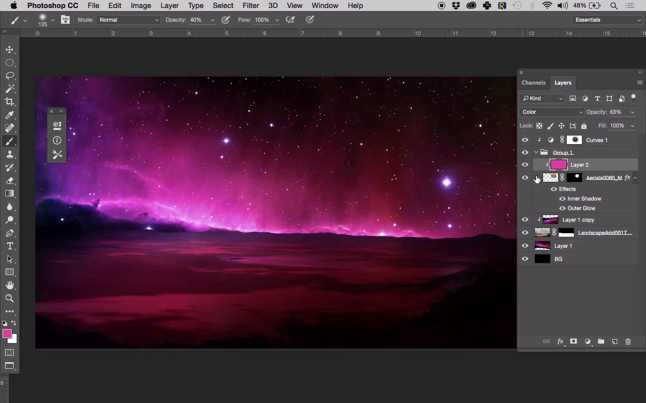
Task: Open the layer style fx menu at the panel bottom
Action: (x=560, y=342)
